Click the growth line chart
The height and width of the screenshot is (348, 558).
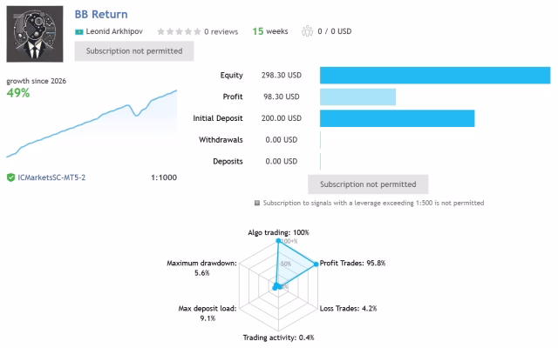click(x=92, y=124)
